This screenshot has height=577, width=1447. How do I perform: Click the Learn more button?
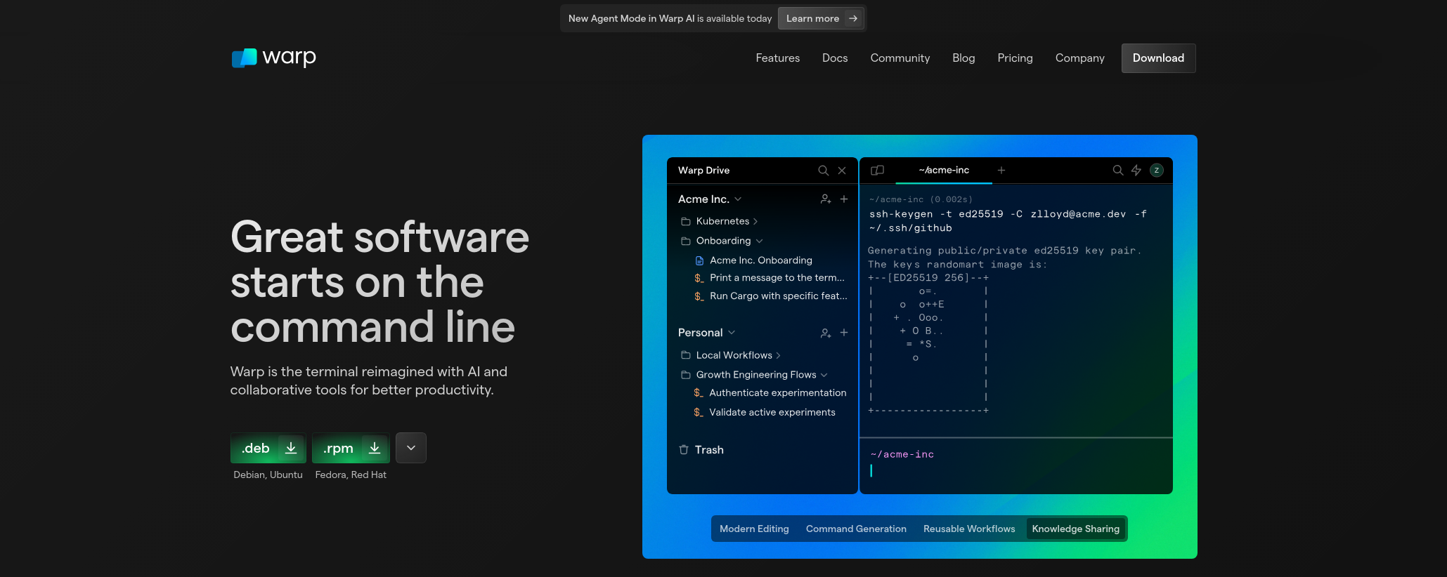822,18
